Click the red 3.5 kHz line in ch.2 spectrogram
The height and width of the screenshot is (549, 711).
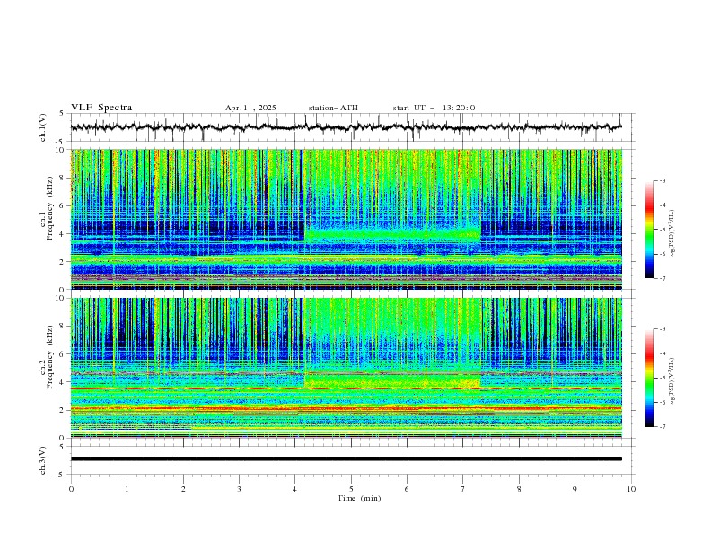[347, 388]
